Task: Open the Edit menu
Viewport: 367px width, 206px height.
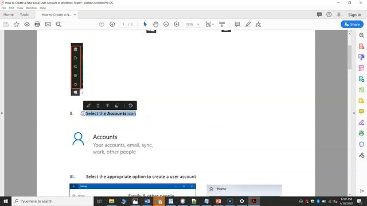Action: (x=11, y=8)
